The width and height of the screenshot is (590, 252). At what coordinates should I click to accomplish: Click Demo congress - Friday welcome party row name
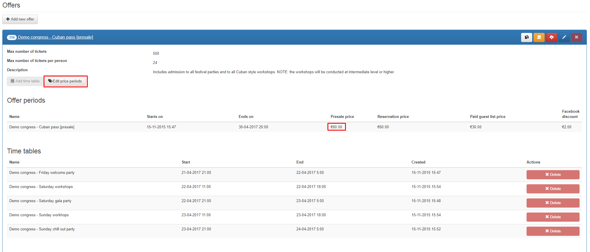point(42,172)
